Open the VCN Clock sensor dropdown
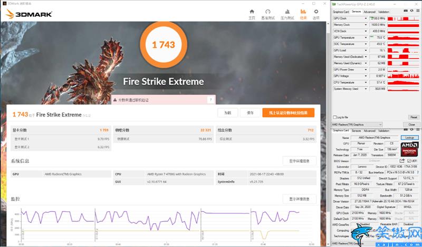Viewport: 422px width, 247px height. [366, 31]
